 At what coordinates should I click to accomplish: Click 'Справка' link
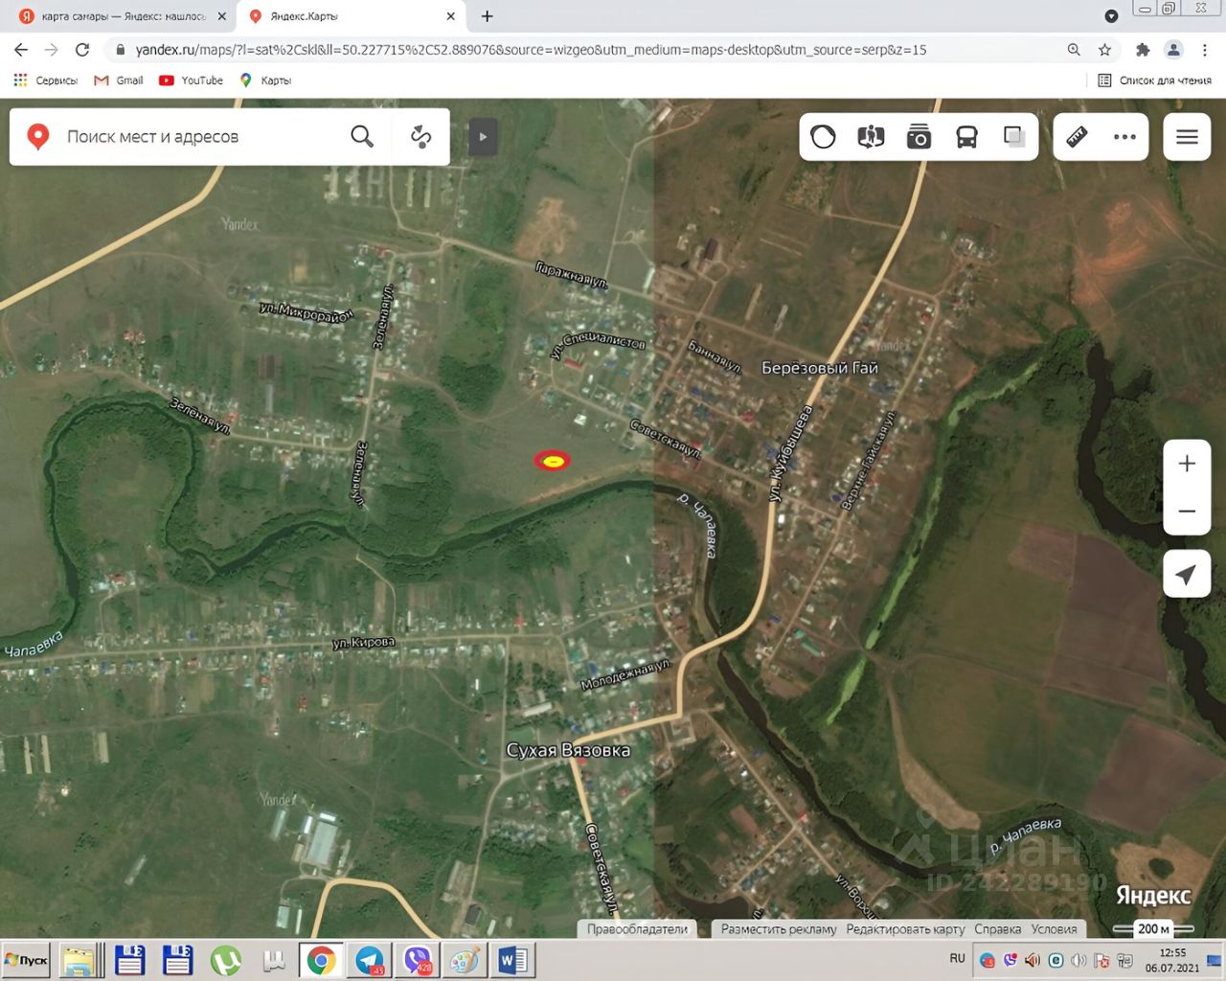coord(997,929)
